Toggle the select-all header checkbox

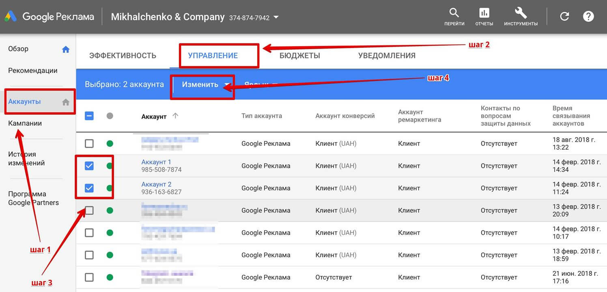89,116
